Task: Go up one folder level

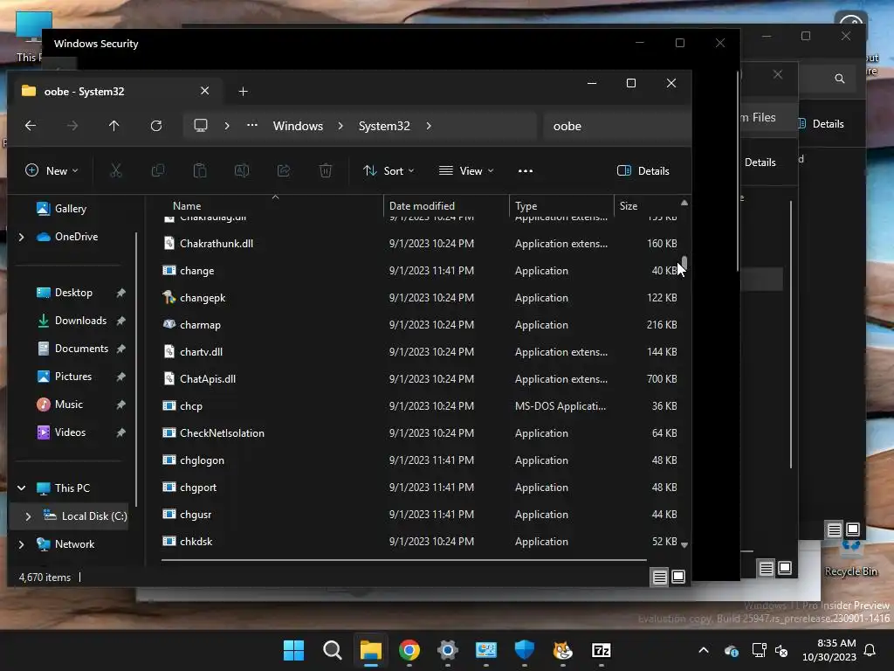Action: (x=114, y=126)
